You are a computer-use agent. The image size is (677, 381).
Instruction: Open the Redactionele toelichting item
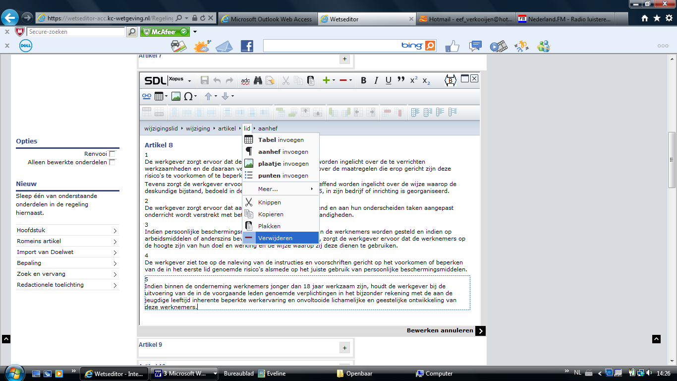point(67,285)
